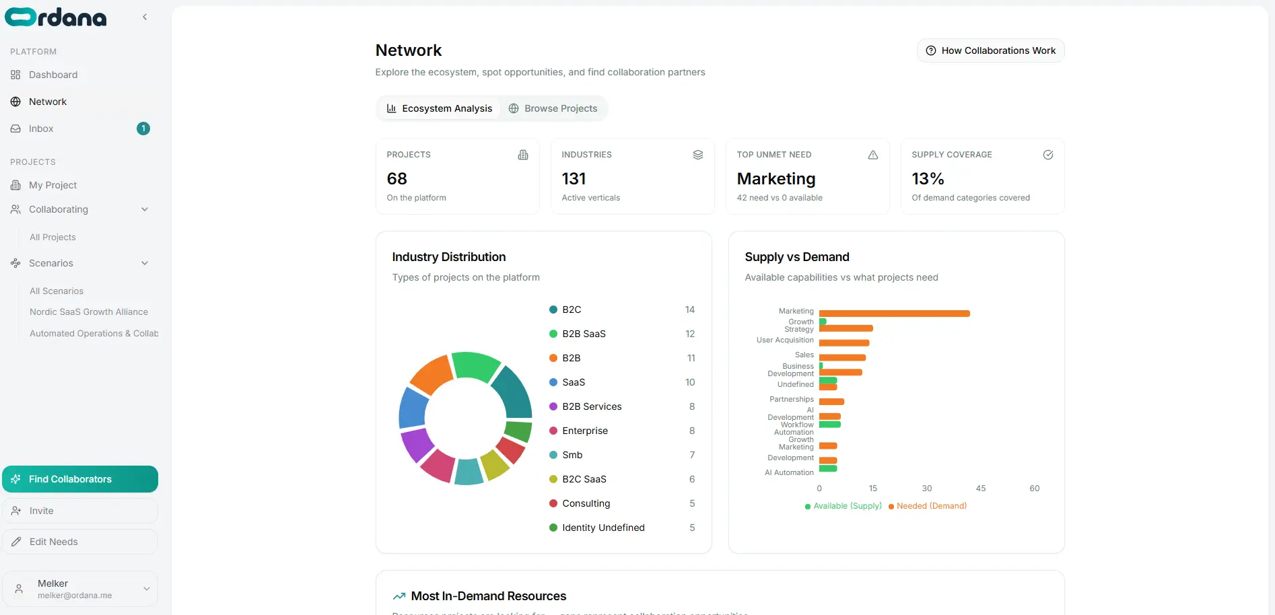Click the Inbox tray icon
Screen dimensions: 1275x615
15,129
